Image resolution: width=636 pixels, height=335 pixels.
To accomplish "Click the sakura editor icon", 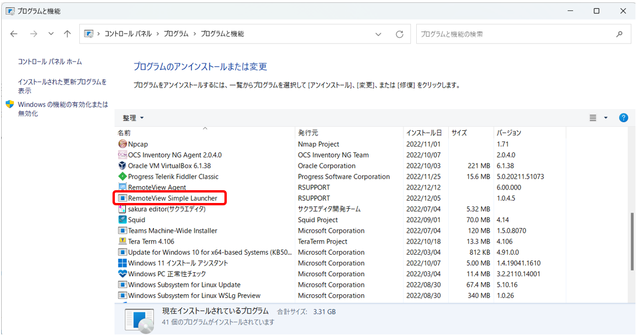I will coord(122,209).
